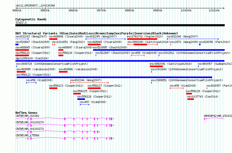
Task: Select esv3449728 1000Genomes variant label
Action: [52, 64]
